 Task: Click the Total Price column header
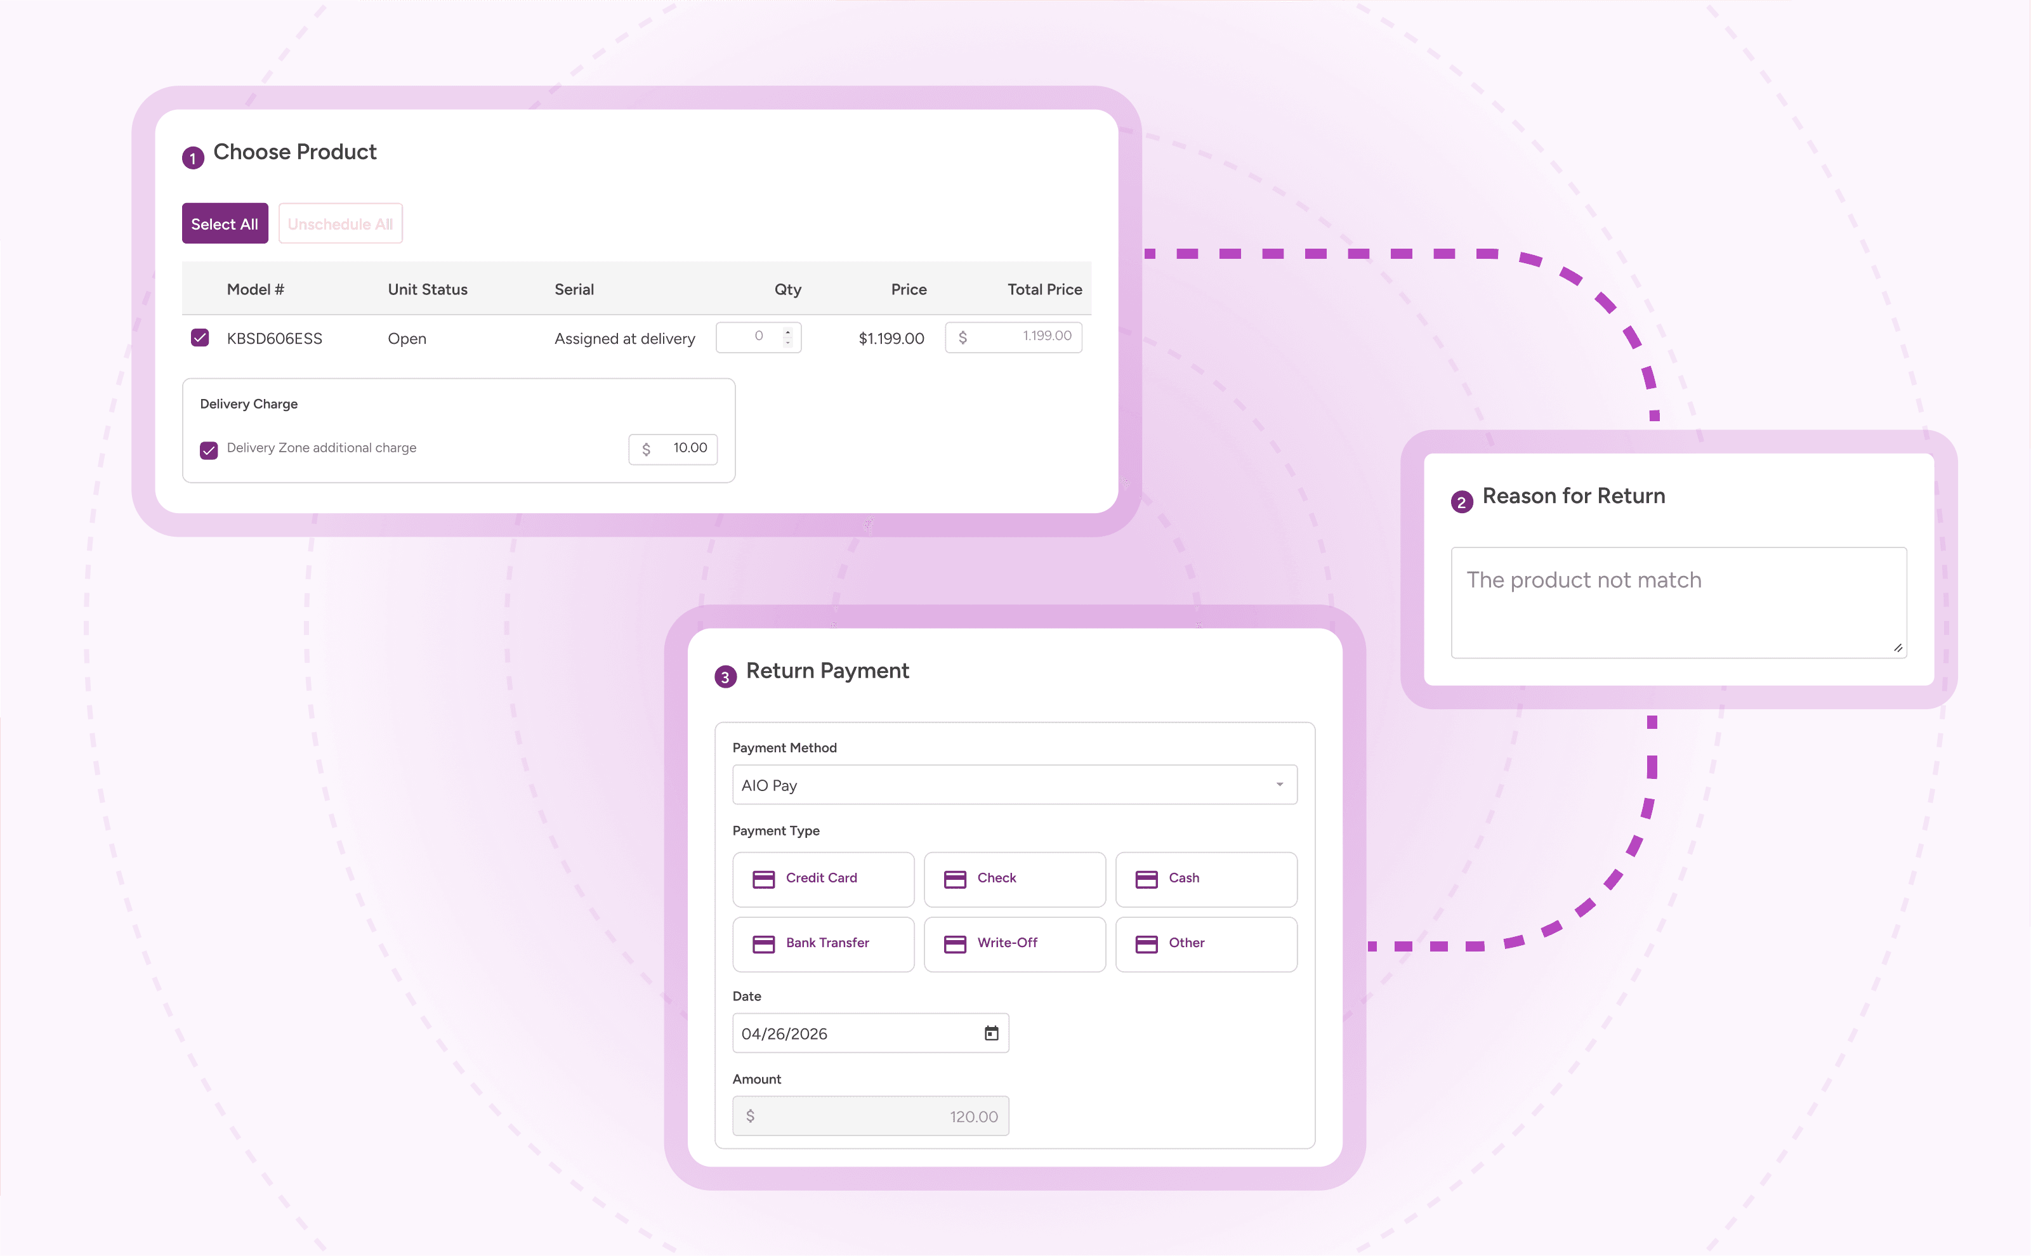pyautogui.click(x=1044, y=289)
